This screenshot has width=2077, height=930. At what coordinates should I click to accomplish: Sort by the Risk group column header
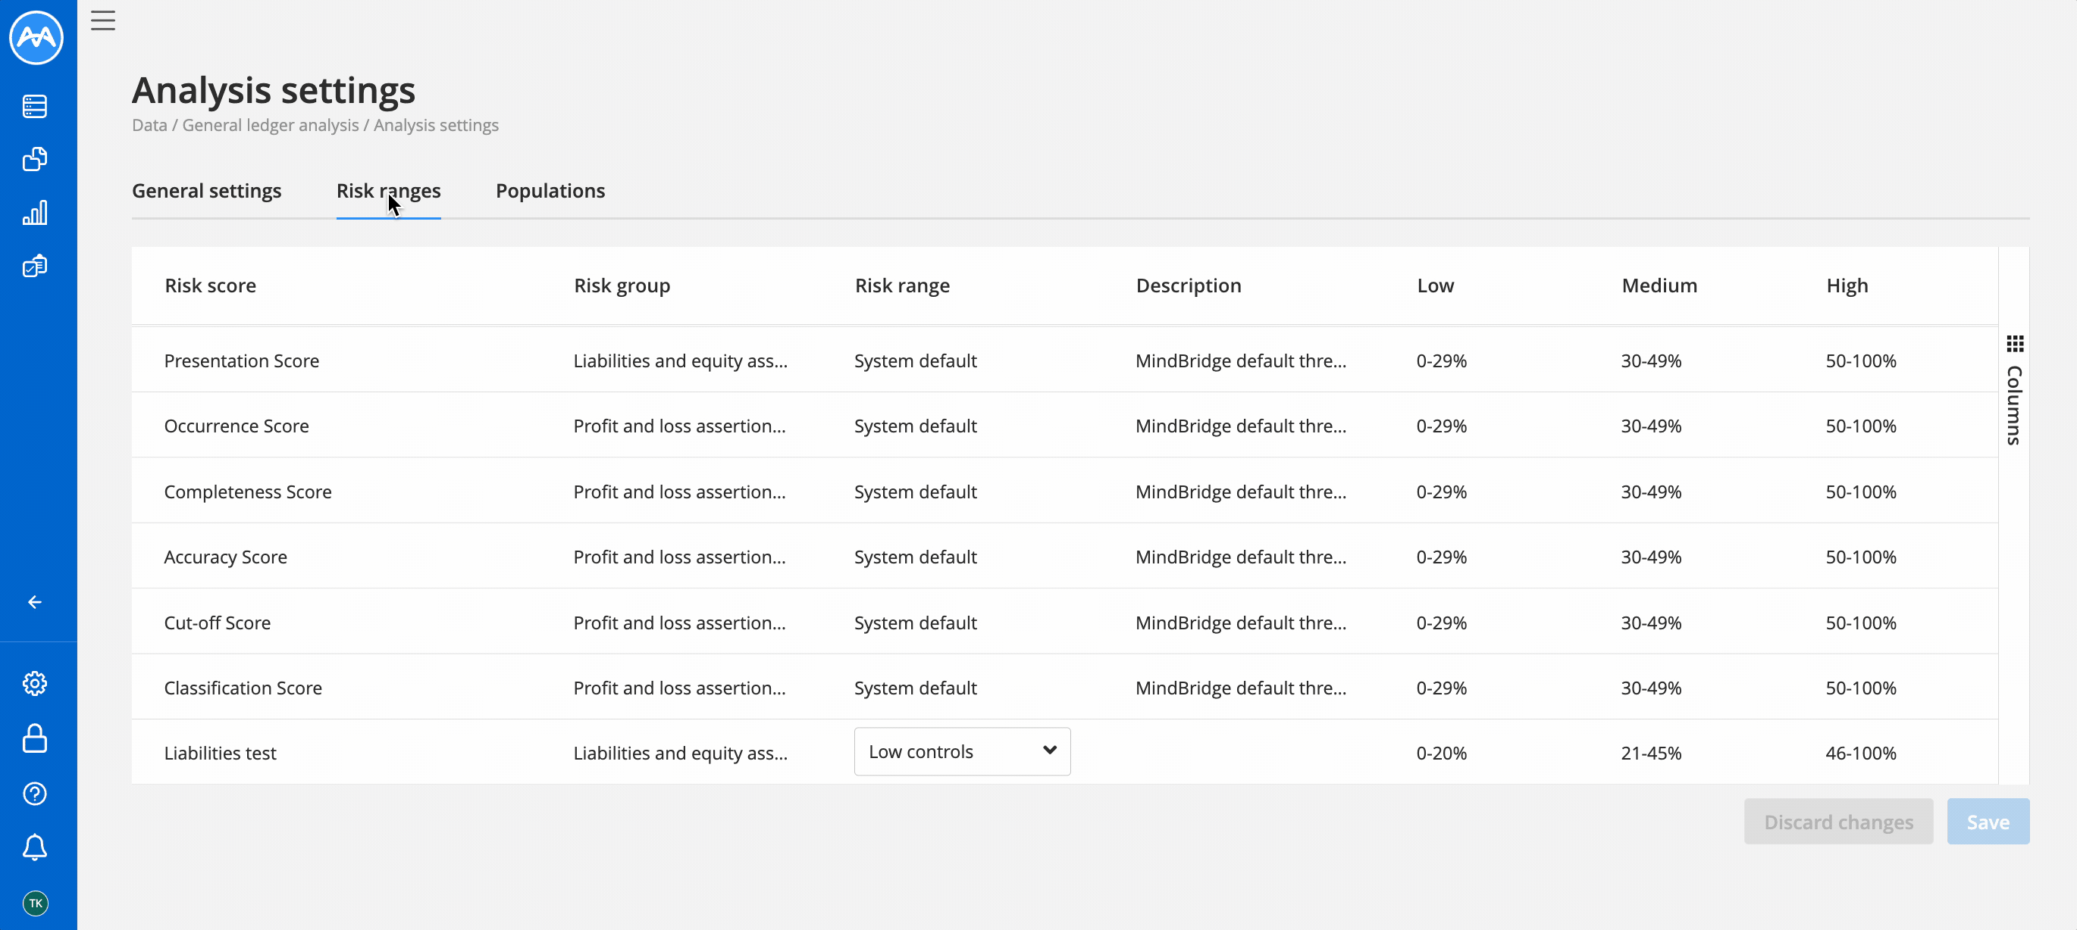(622, 286)
